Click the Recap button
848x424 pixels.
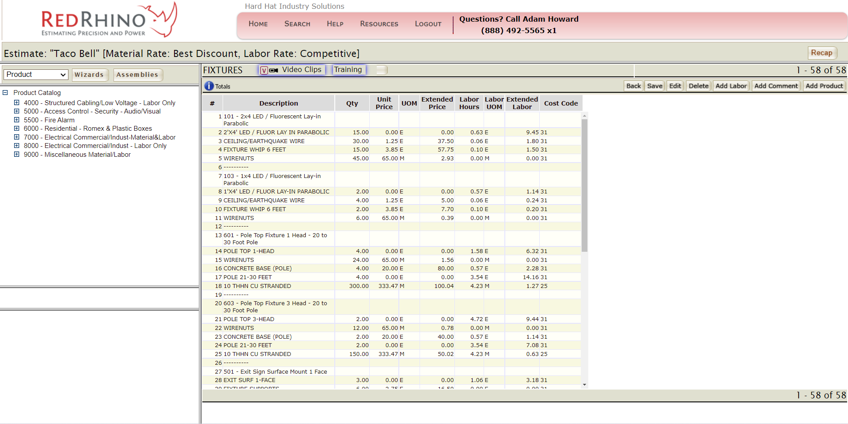pyautogui.click(x=821, y=53)
